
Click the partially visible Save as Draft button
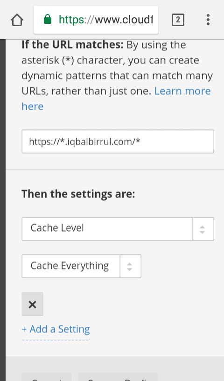[x=118, y=377]
